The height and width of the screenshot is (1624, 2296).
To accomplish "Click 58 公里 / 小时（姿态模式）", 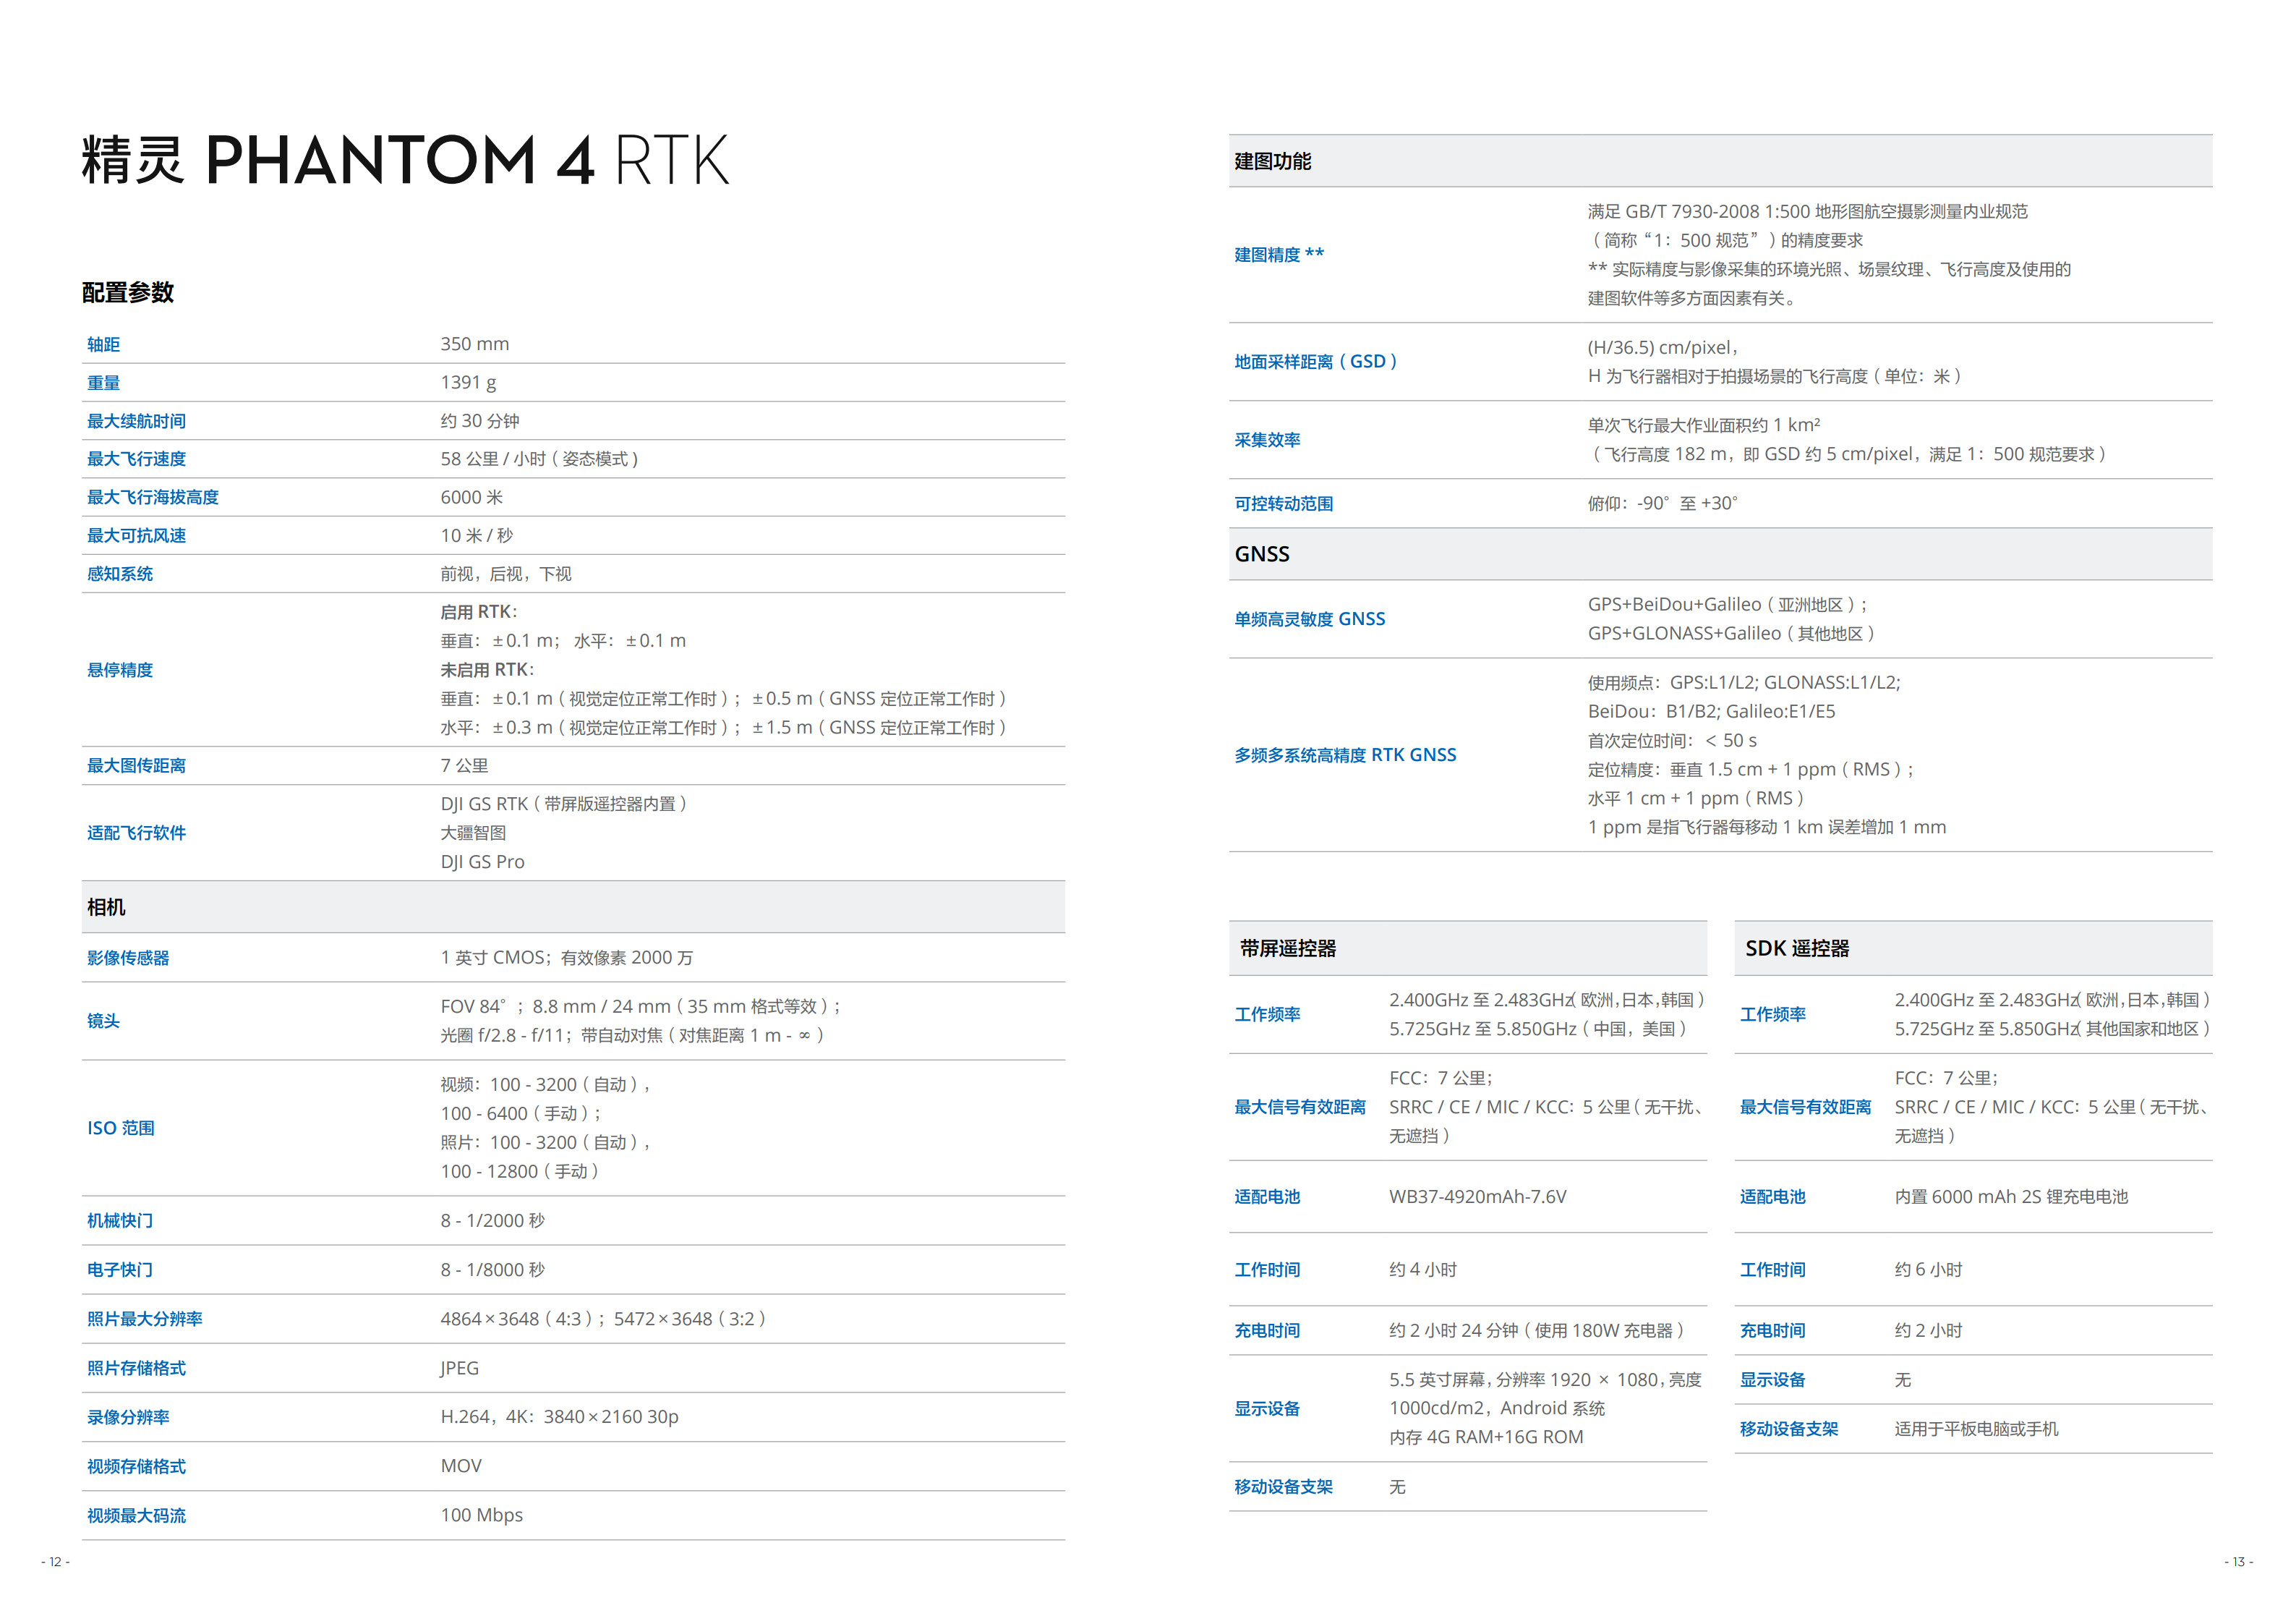I will (x=540, y=459).
